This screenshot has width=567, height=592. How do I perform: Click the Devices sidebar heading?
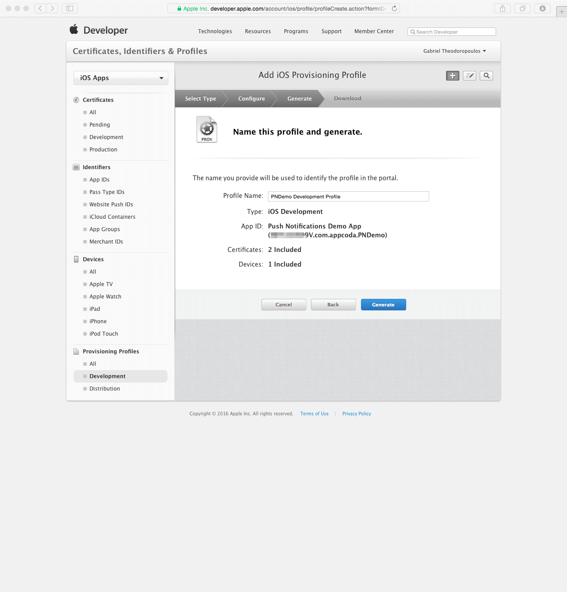pyautogui.click(x=93, y=259)
